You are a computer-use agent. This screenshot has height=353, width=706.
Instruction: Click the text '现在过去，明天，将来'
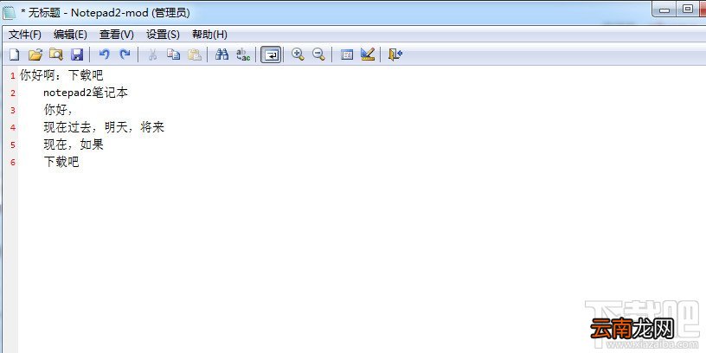[104, 127]
